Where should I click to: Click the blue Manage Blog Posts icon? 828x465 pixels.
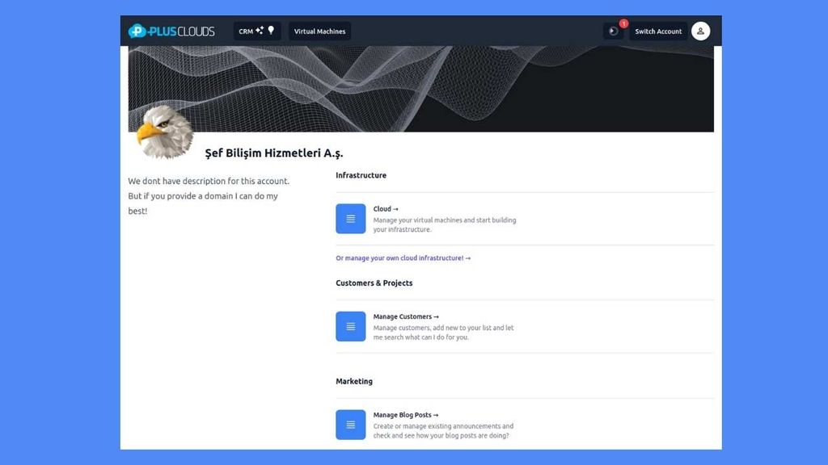350,425
